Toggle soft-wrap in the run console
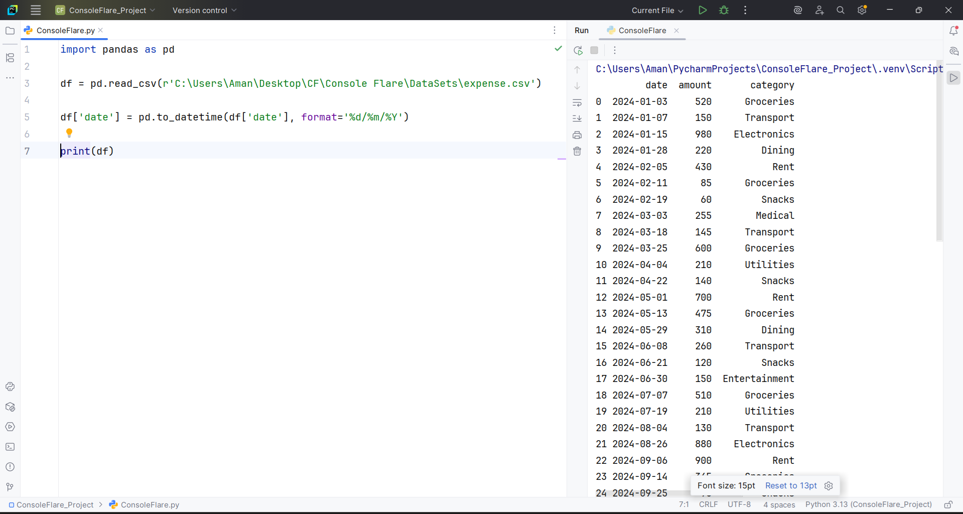 click(578, 102)
